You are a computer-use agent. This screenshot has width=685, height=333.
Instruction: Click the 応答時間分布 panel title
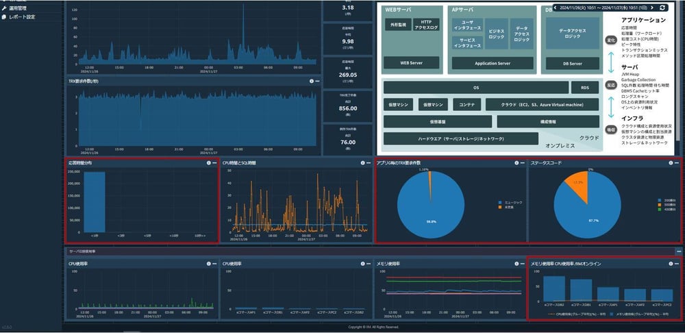[80, 163]
